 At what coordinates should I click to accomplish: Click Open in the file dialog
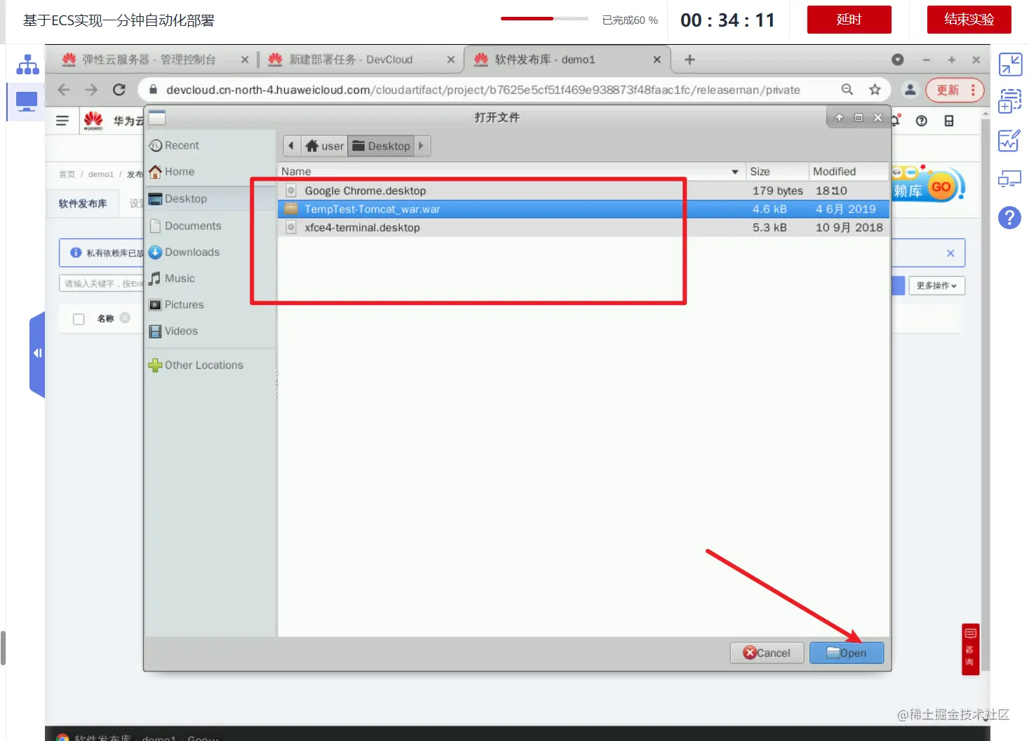tap(847, 653)
